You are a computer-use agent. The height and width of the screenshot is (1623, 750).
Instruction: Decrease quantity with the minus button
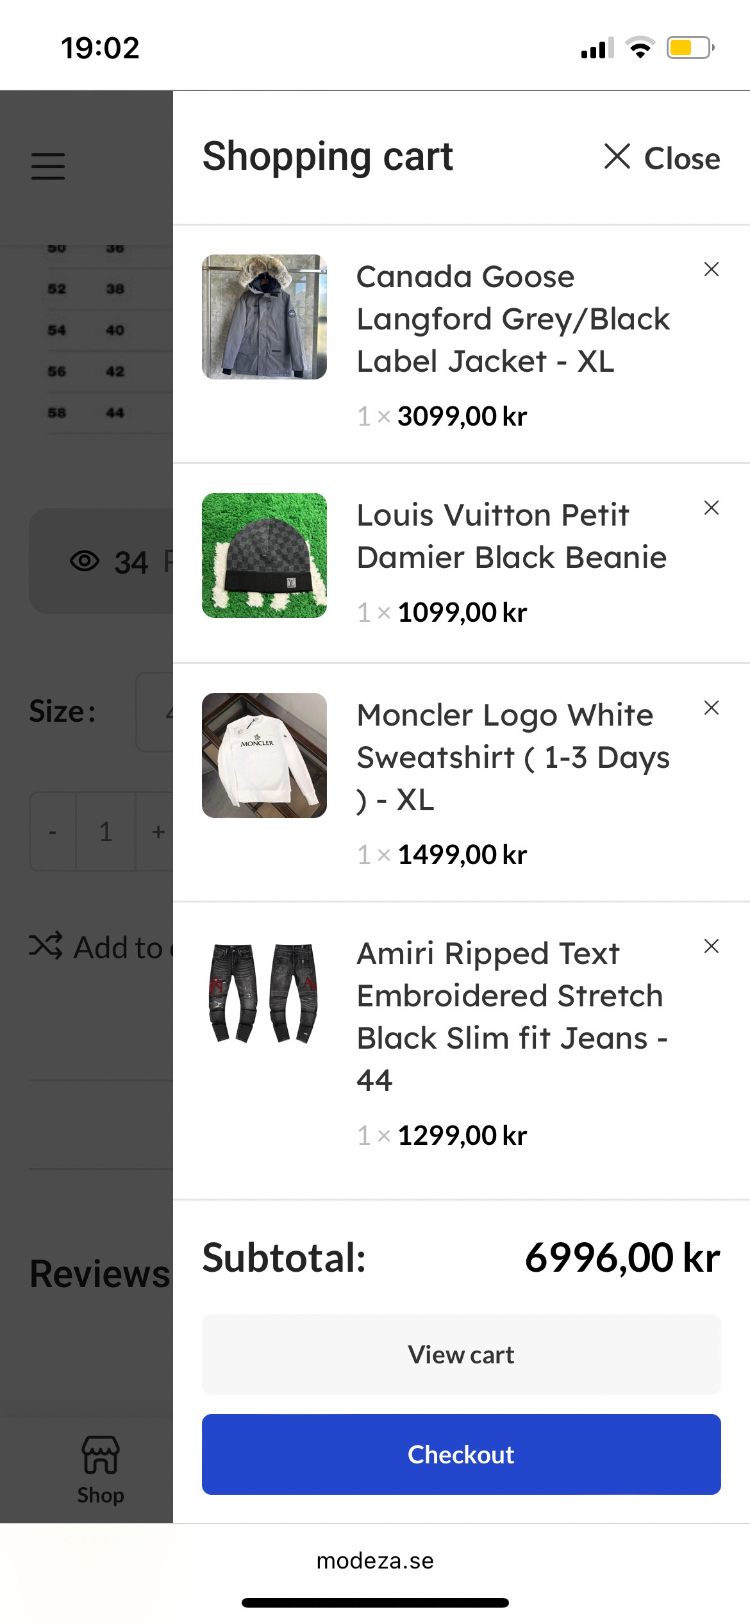(53, 832)
